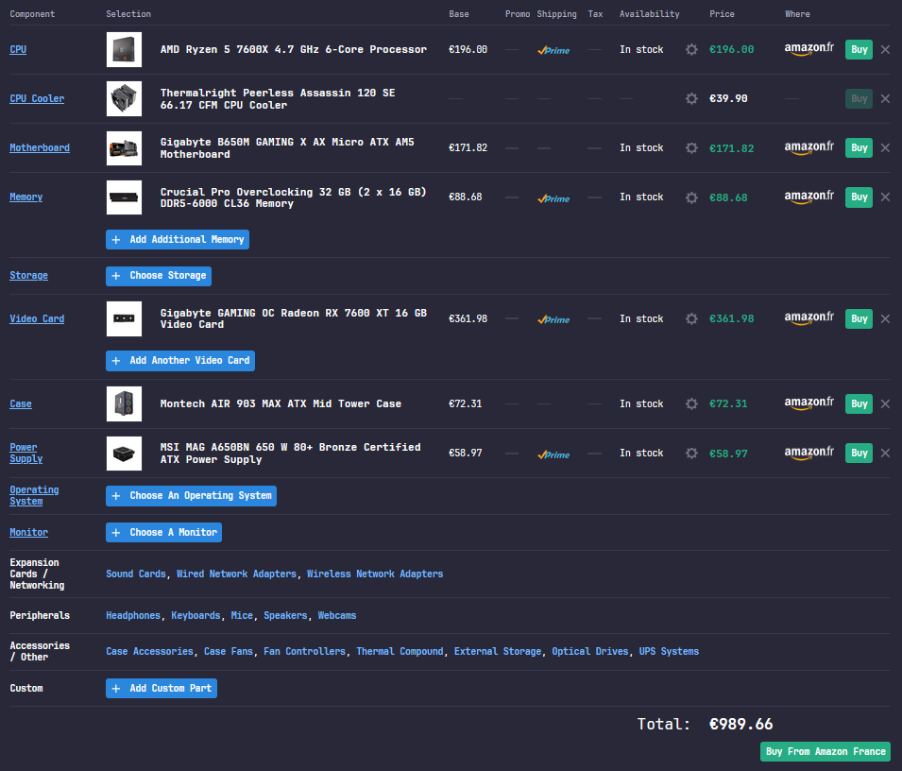
Task: Click the Prime badge for the Power Supply
Action: pos(553,454)
